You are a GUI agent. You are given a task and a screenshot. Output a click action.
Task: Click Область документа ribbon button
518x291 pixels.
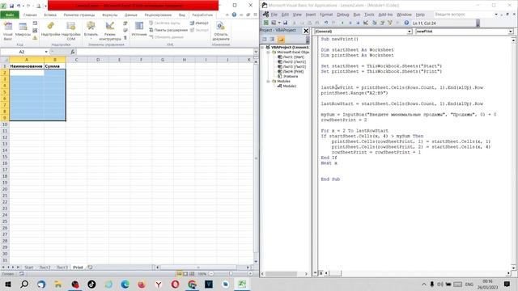pos(221,31)
